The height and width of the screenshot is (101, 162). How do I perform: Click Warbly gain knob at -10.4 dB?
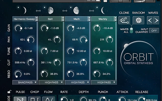[x=97, y=28]
